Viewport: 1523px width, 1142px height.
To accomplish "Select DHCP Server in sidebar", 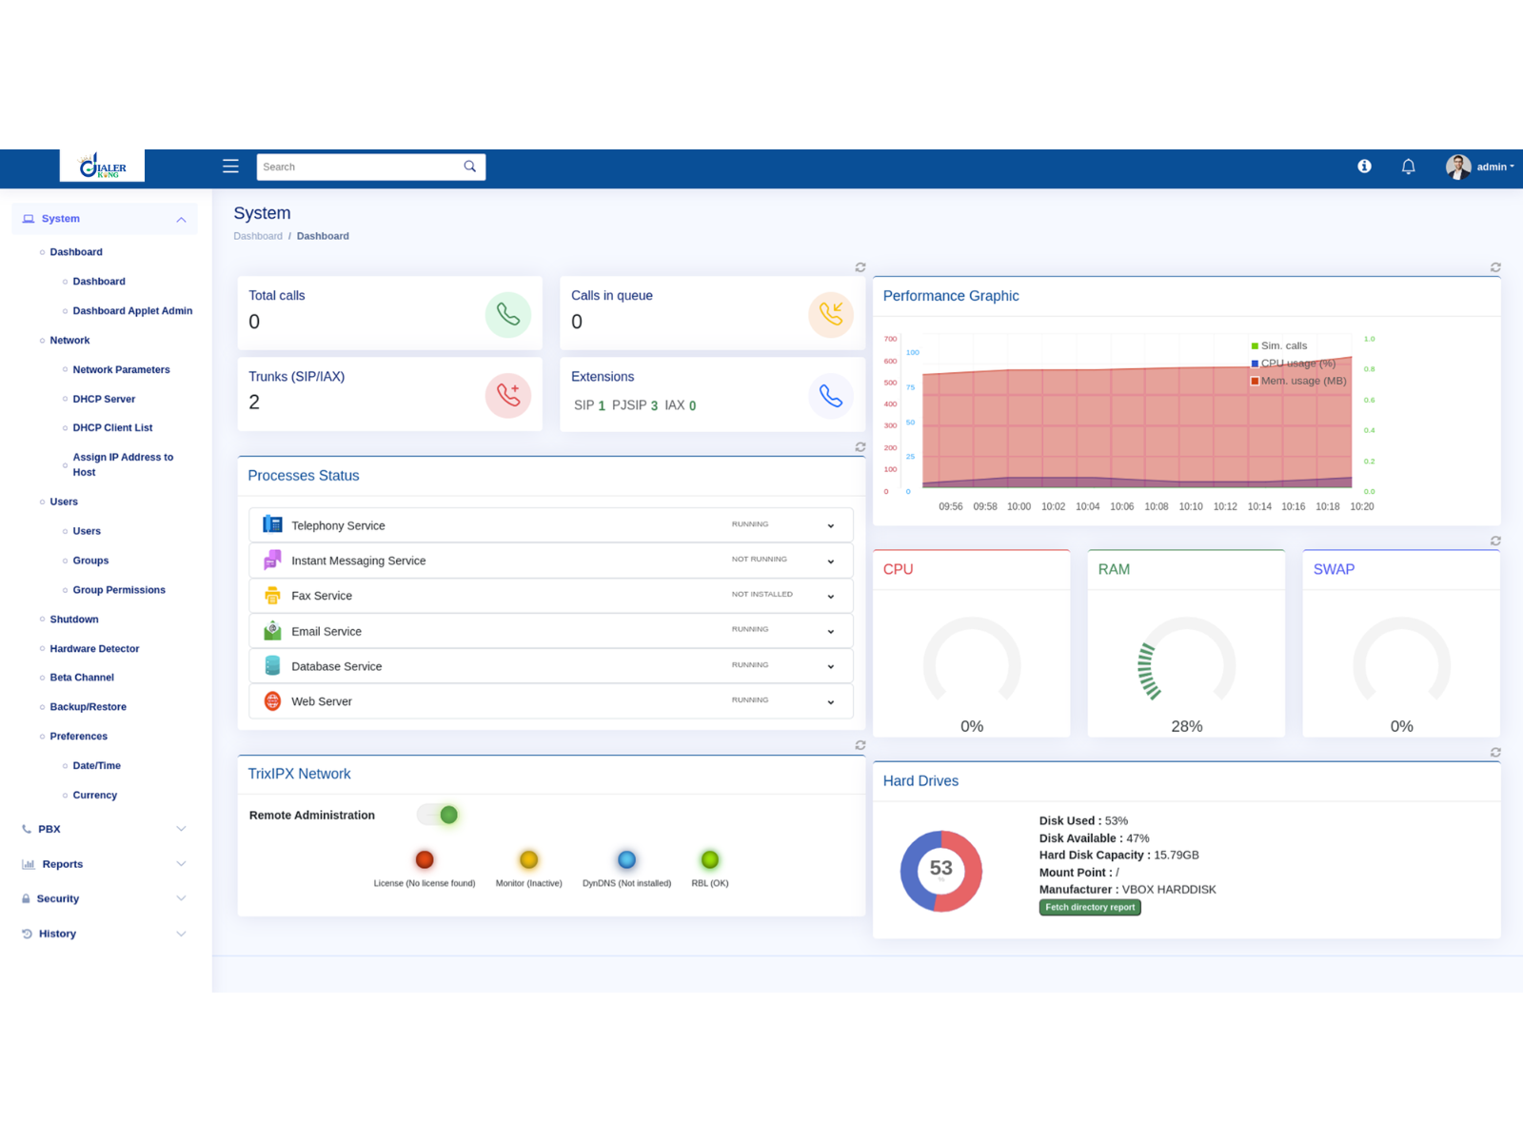I will point(104,399).
